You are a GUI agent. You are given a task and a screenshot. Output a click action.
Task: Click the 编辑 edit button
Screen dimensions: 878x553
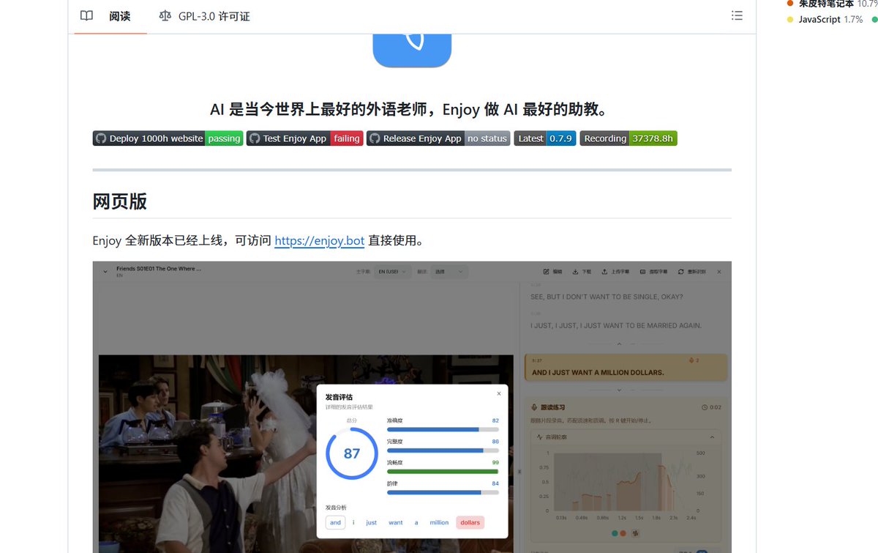(553, 272)
